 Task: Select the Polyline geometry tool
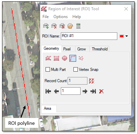coord(73,58)
